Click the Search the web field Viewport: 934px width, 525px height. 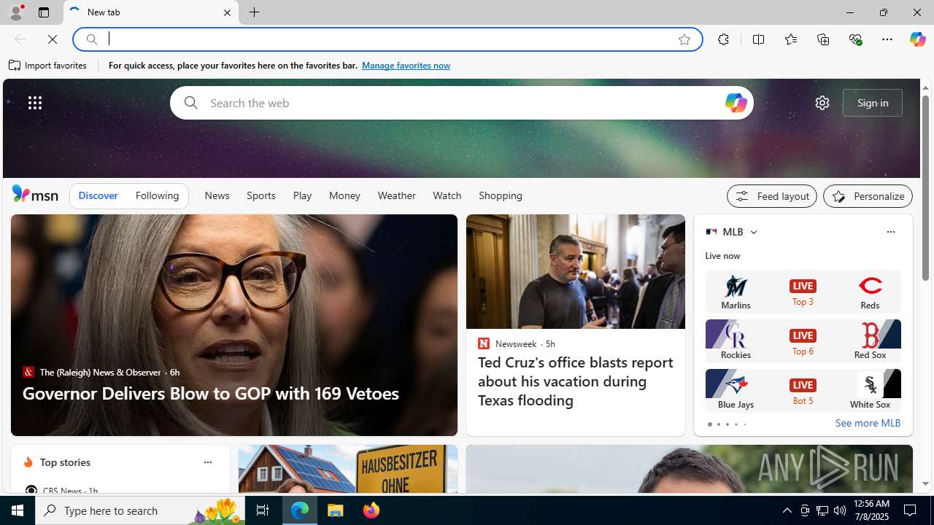pyautogui.click(x=461, y=103)
